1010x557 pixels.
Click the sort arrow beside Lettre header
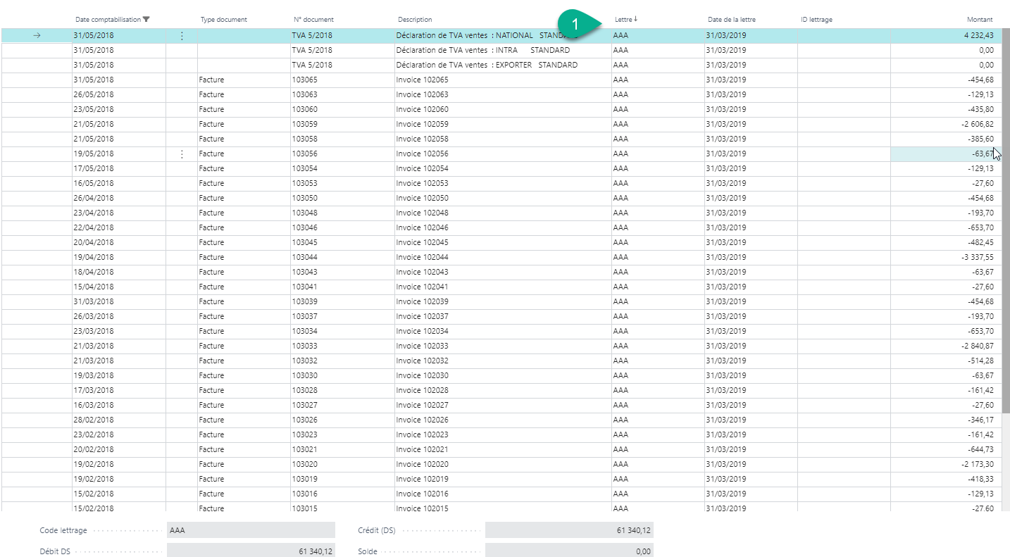pyautogui.click(x=636, y=19)
